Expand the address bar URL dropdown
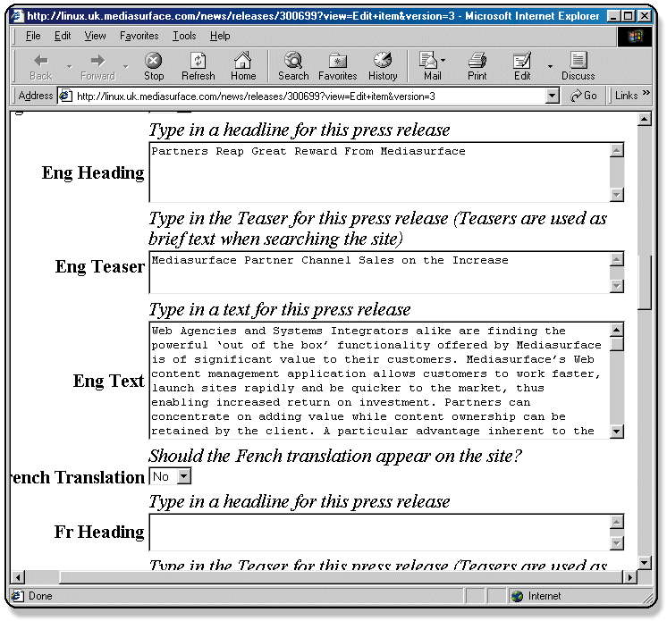 coord(553,97)
